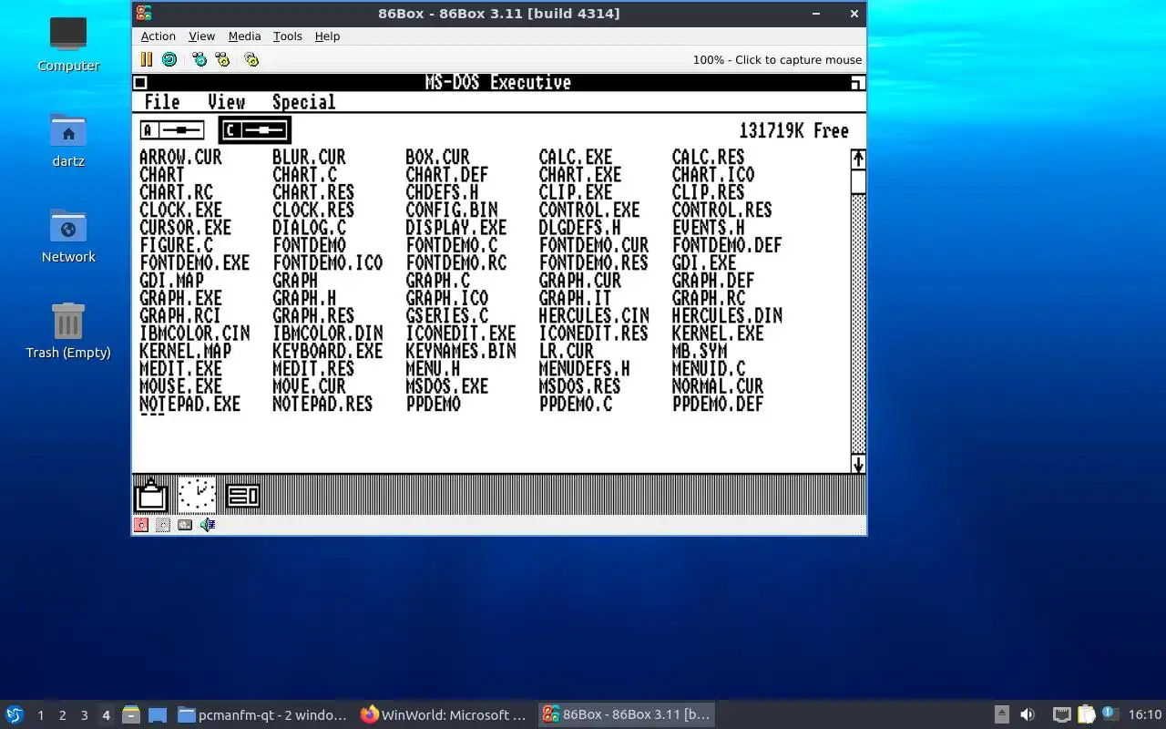
Task: Select the file CLOCK.EXE
Action: pos(180,210)
